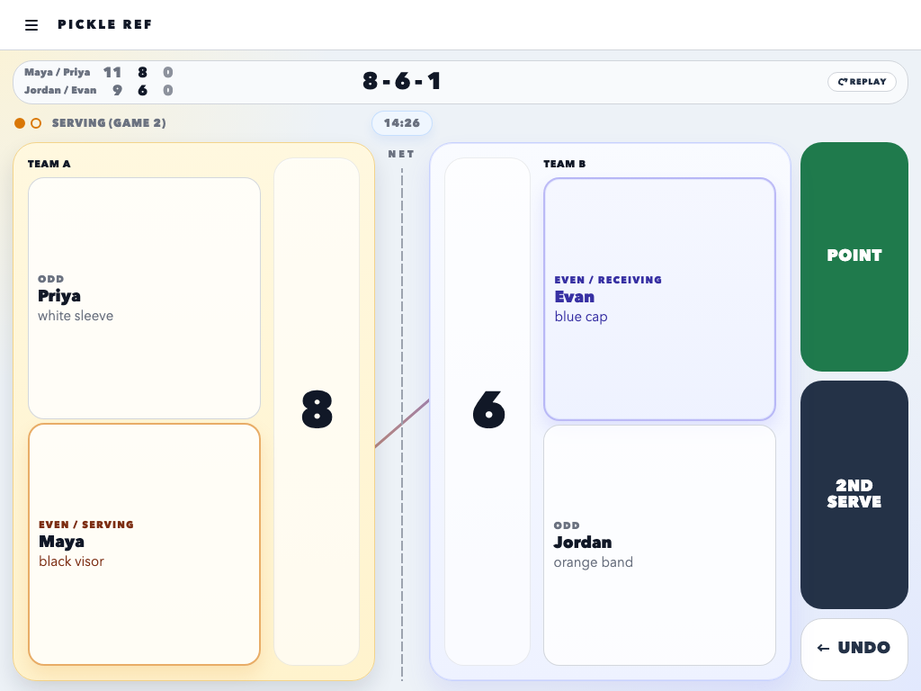Click the NET label at center court

click(x=401, y=154)
